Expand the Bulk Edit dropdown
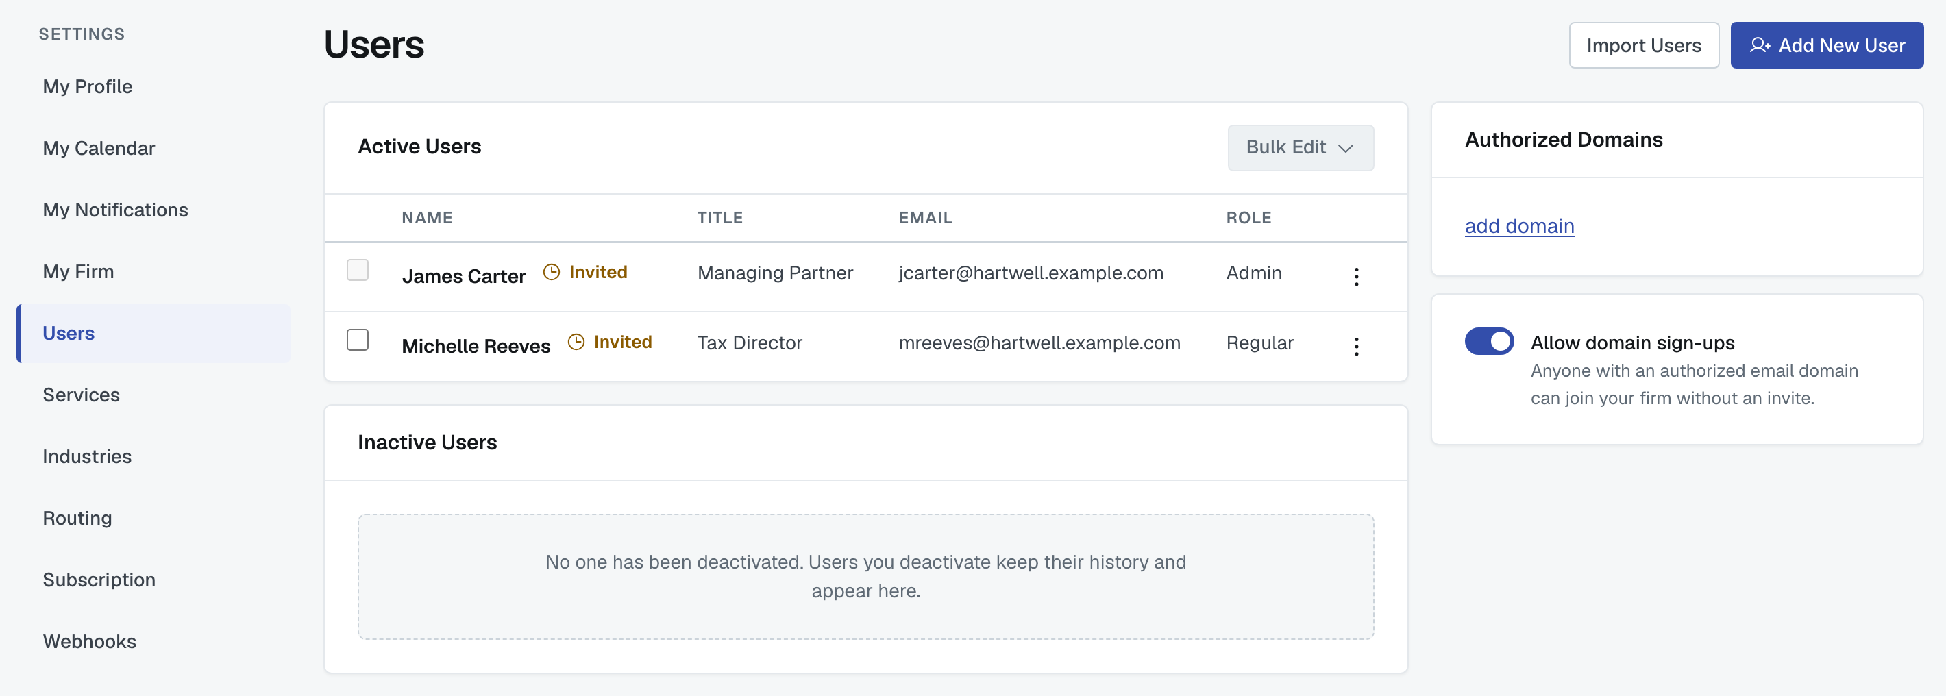Screen dimensions: 1946x696 pos(1300,147)
